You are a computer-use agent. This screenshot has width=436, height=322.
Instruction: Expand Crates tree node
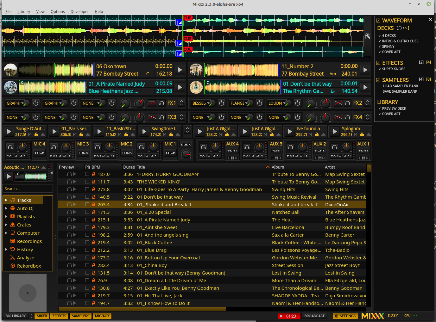coord(6,225)
